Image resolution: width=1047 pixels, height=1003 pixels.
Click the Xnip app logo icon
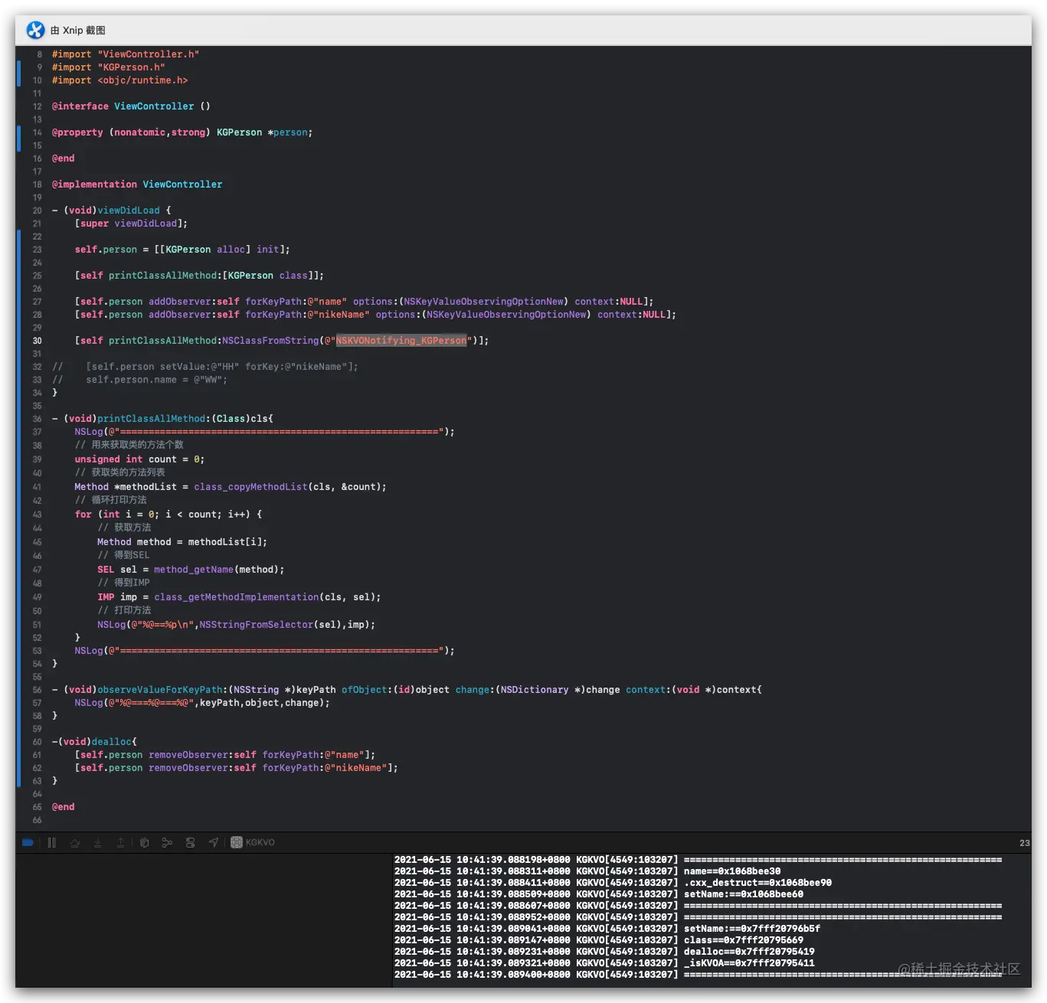coord(35,30)
